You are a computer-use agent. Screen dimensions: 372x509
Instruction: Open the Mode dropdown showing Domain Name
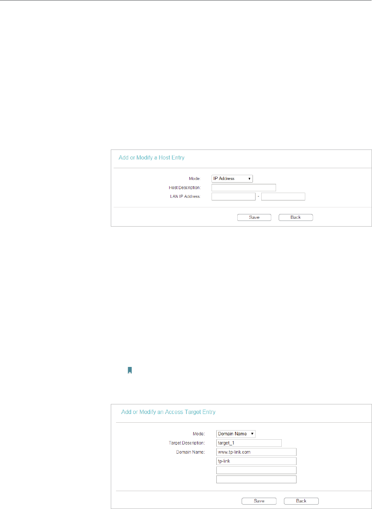236,434
